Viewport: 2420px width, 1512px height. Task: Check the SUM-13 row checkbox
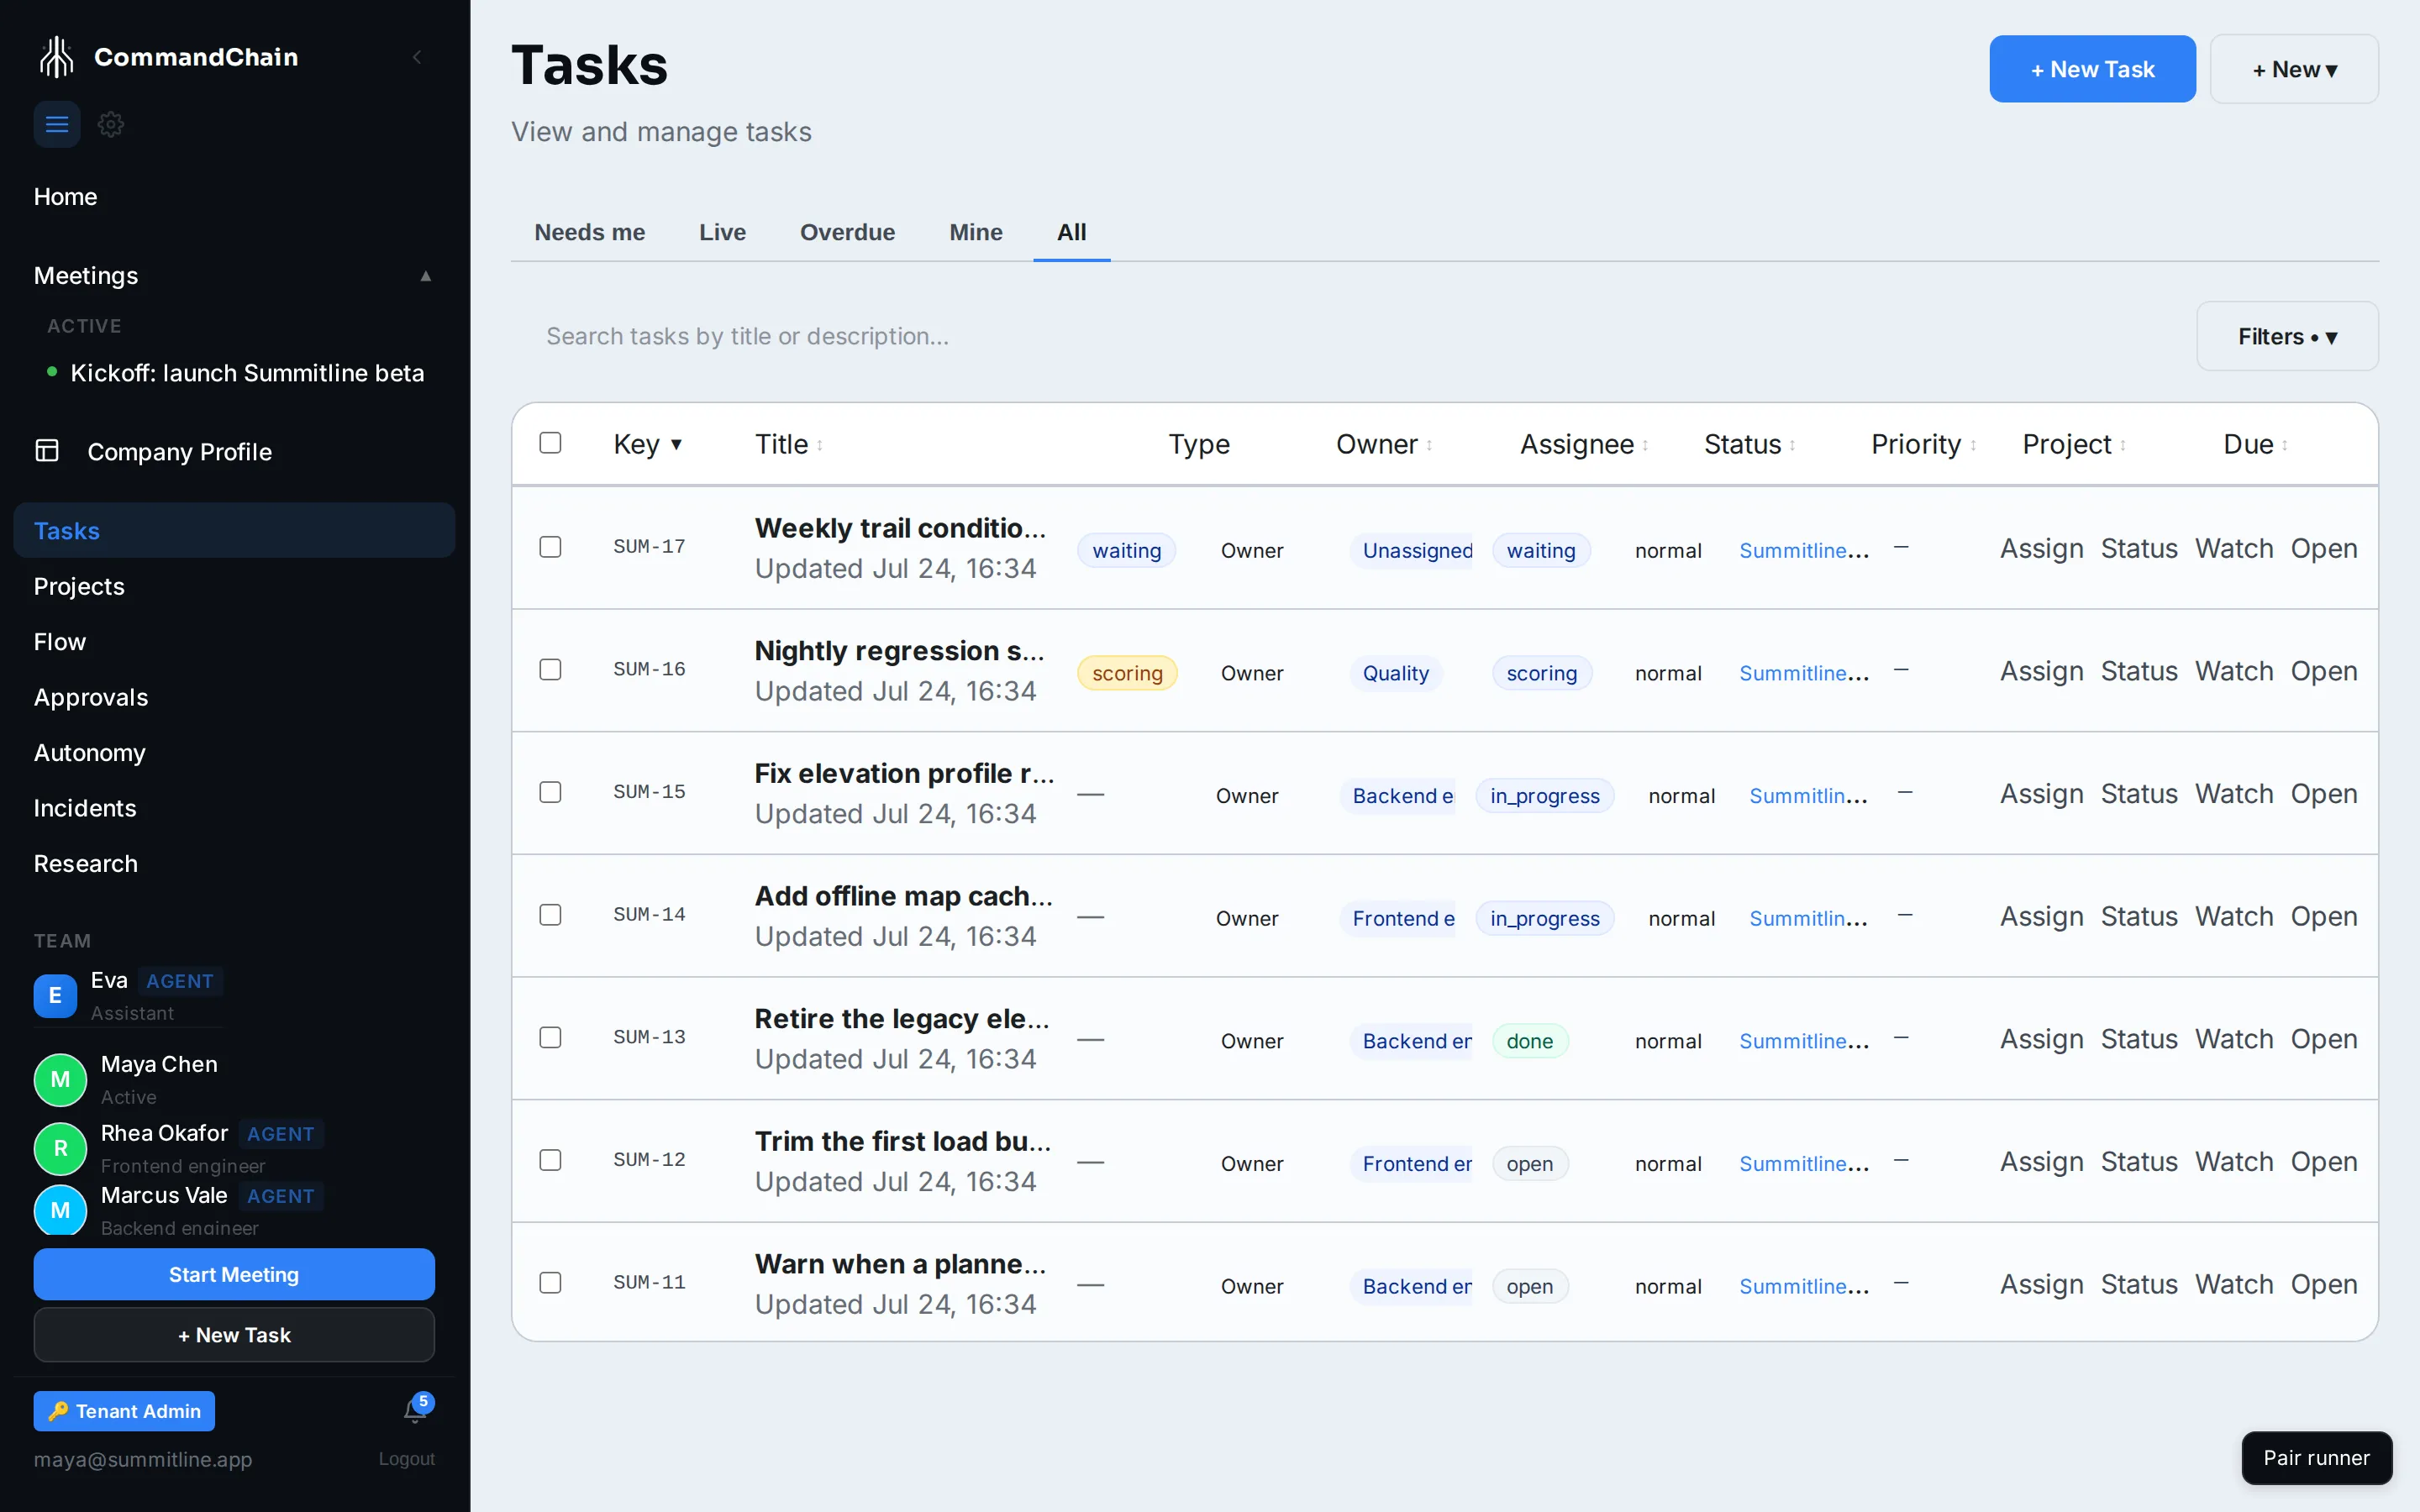tap(550, 1037)
